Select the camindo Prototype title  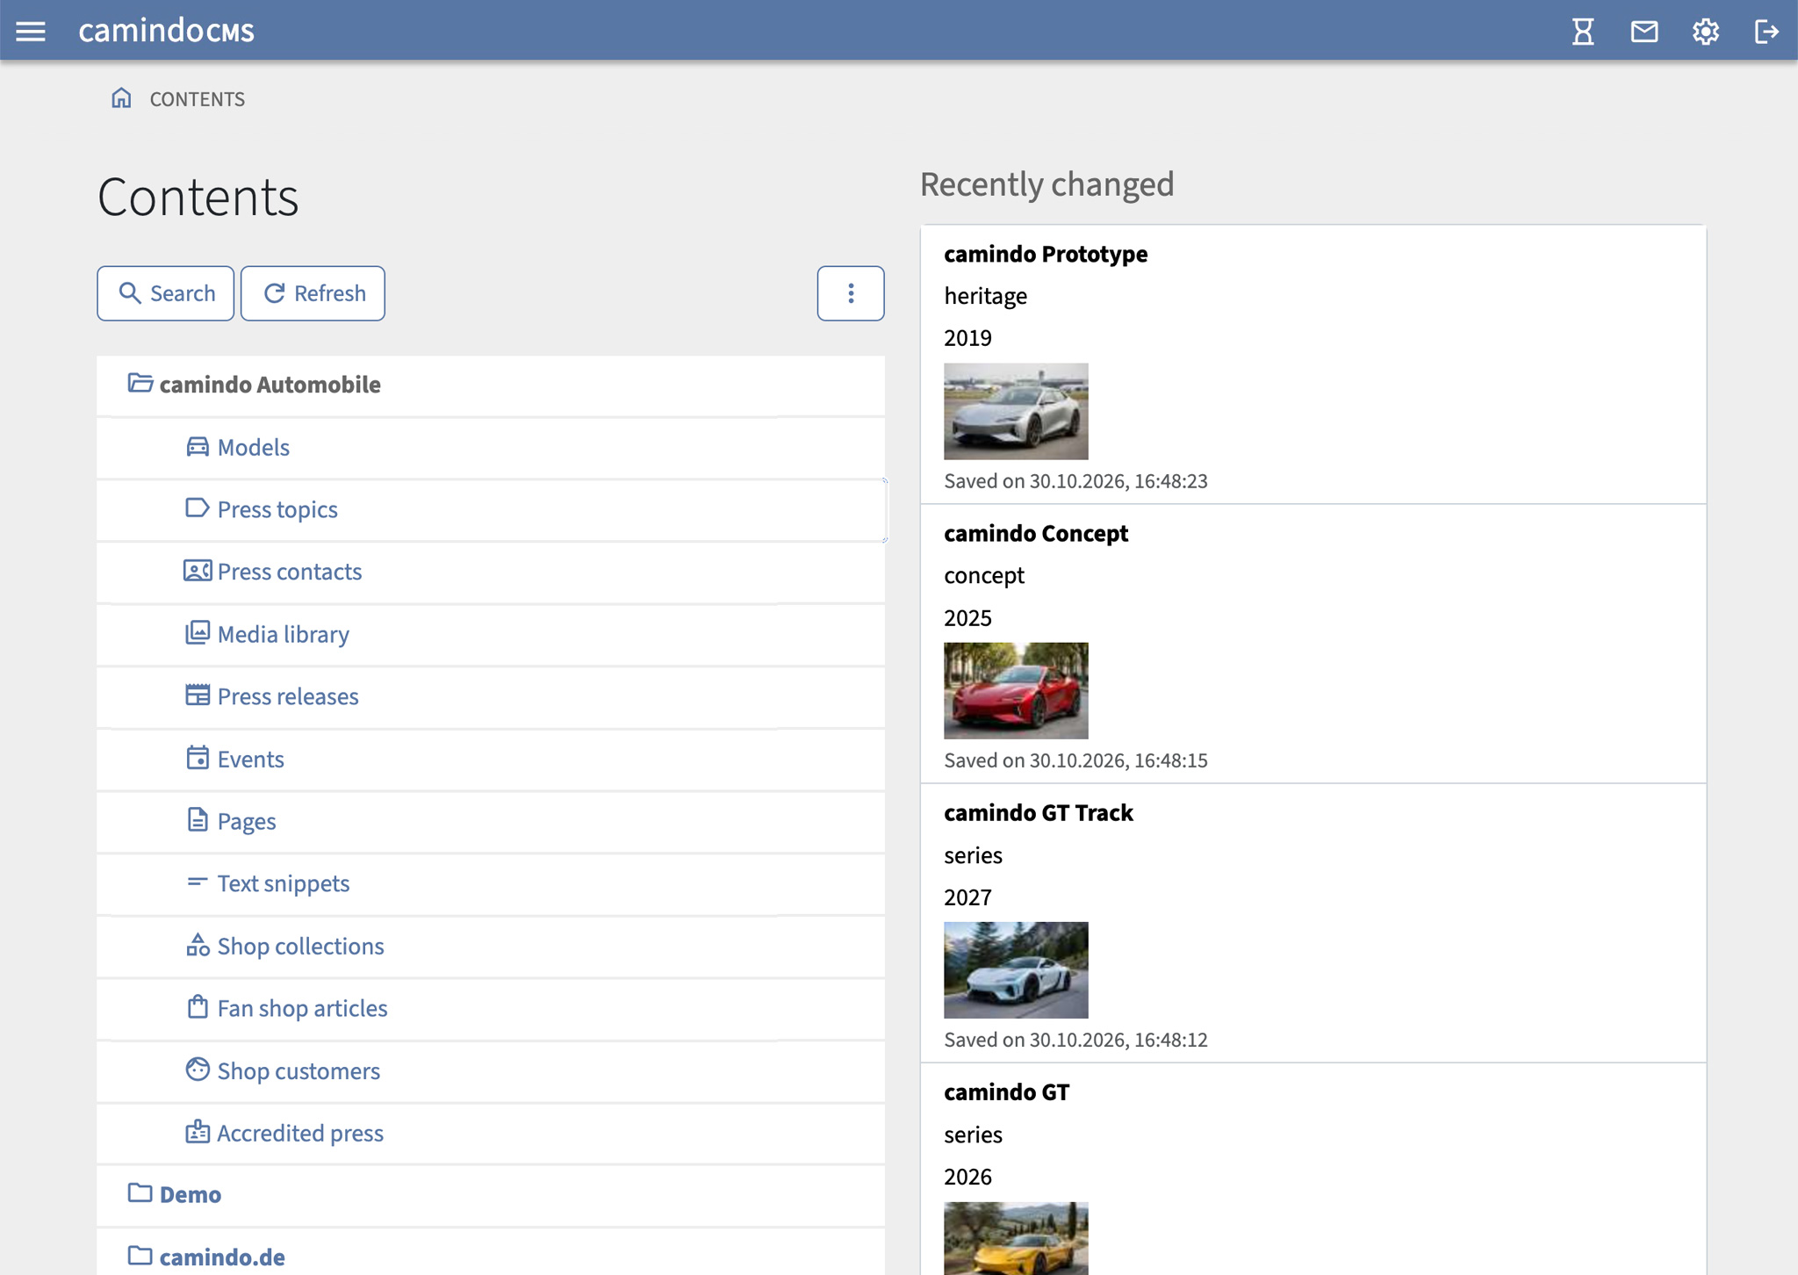1046,254
